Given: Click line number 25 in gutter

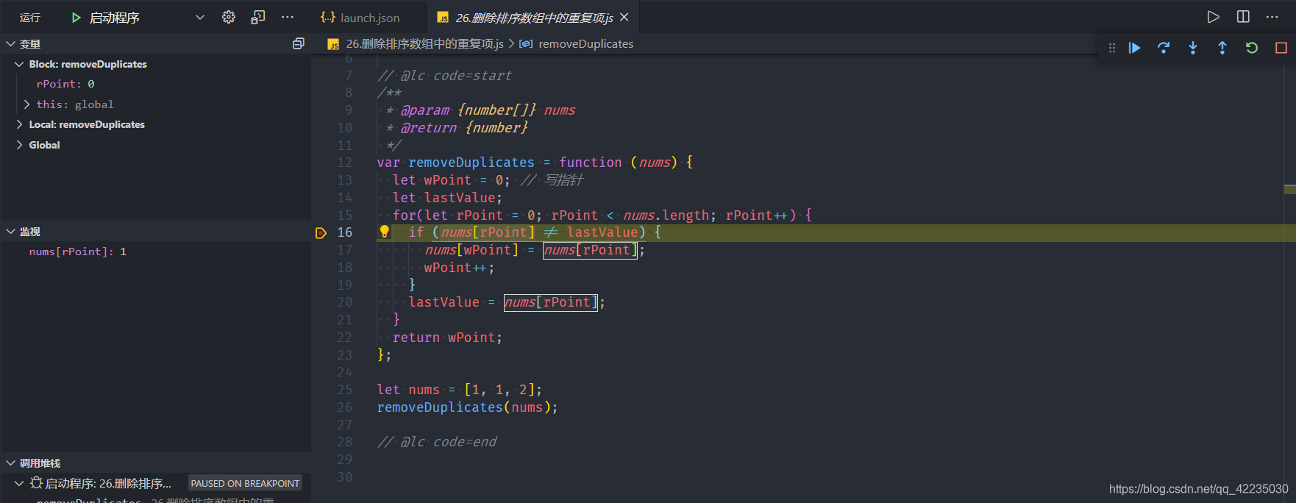Looking at the screenshot, I should (345, 390).
